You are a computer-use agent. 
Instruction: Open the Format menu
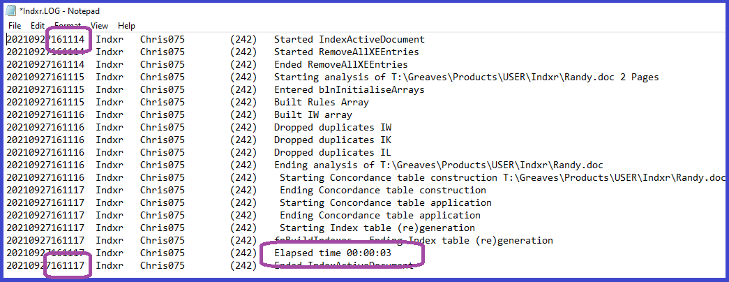coord(68,26)
